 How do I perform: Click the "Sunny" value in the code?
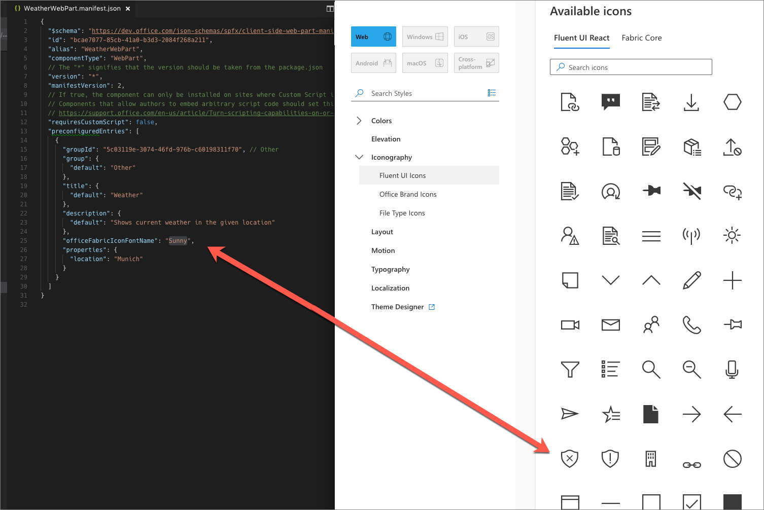pos(178,241)
